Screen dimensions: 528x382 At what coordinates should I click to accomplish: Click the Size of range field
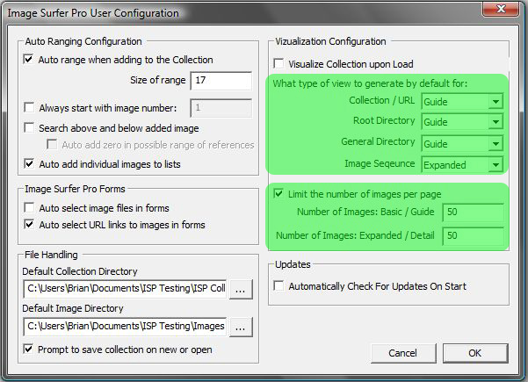(221, 81)
